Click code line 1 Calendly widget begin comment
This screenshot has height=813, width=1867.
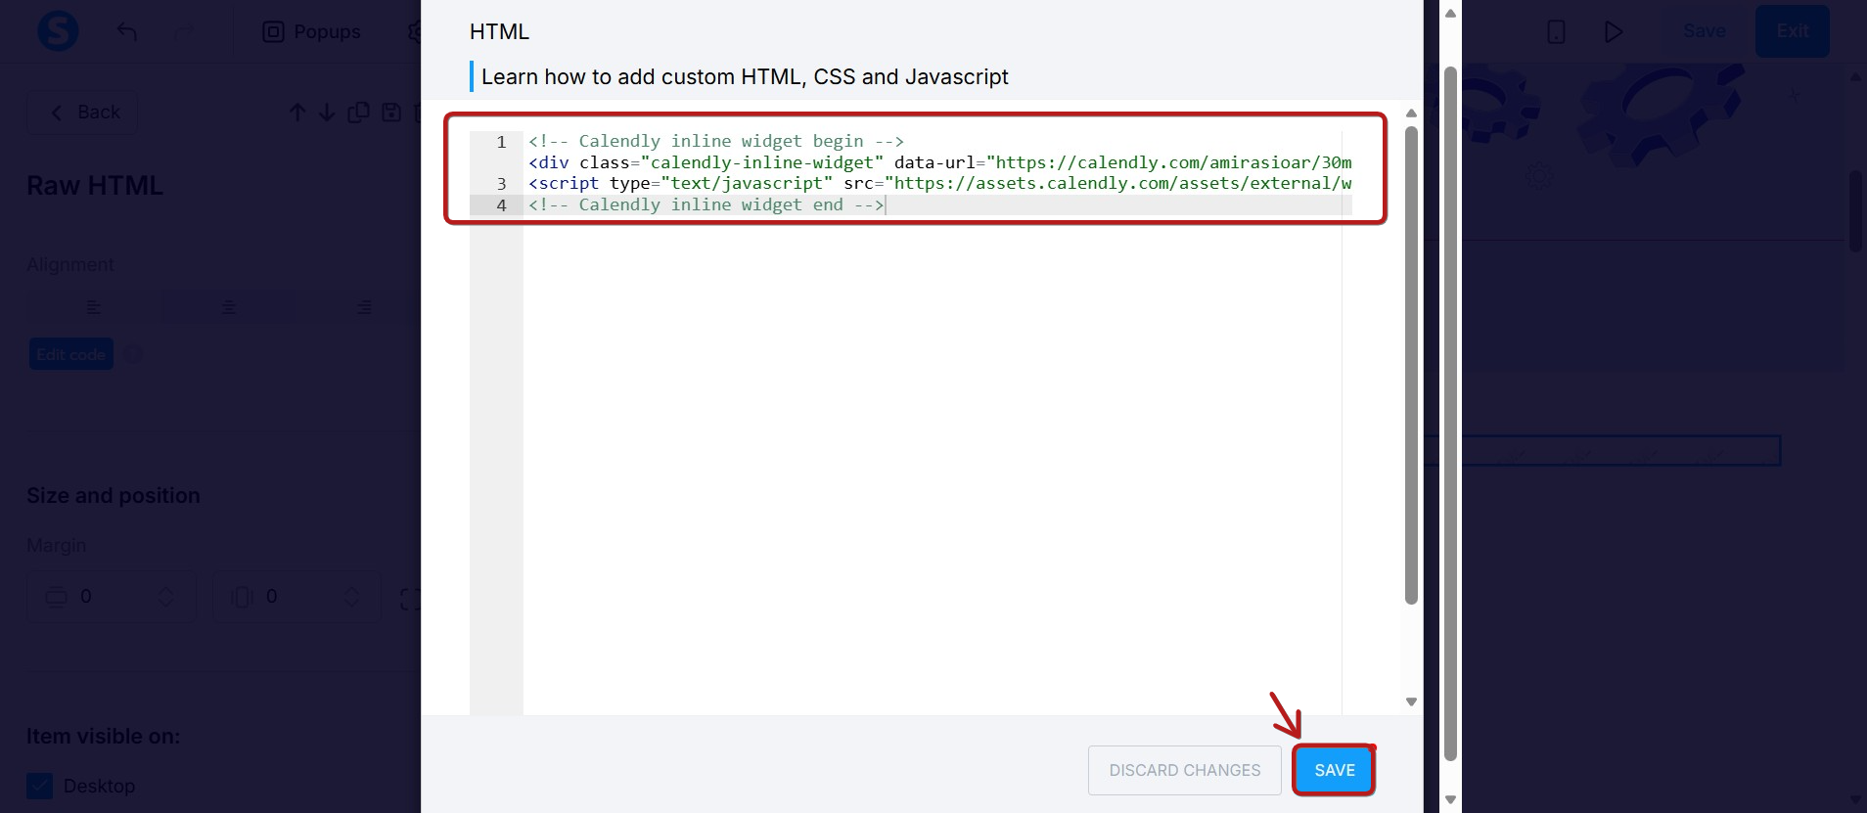[715, 141]
